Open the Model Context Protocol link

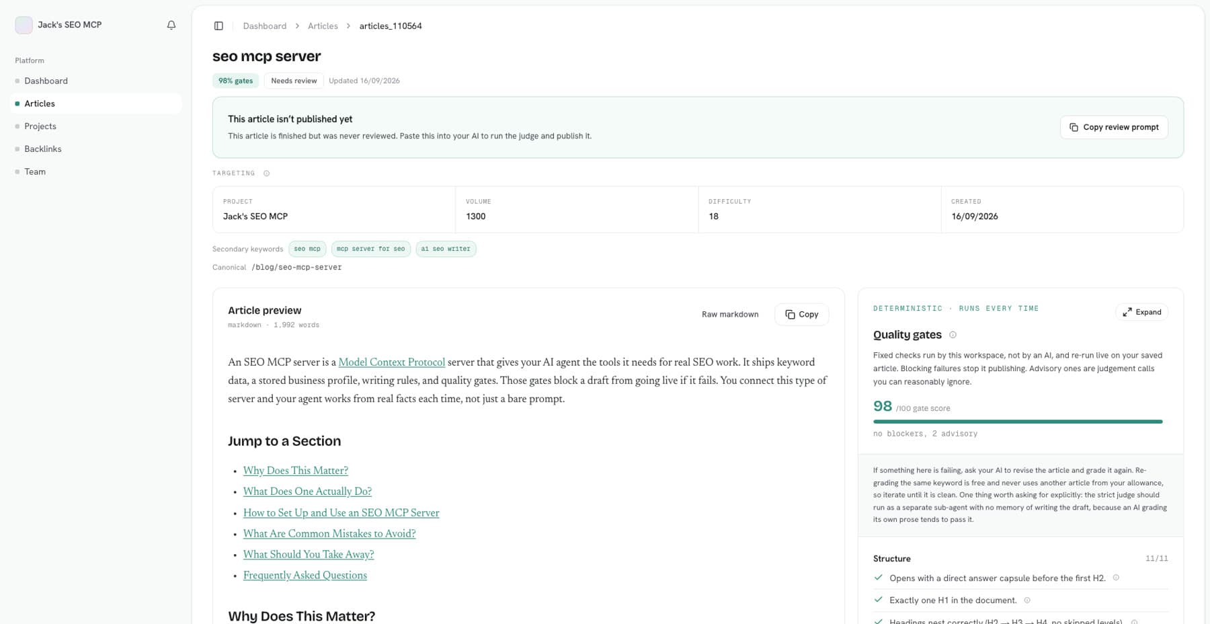(x=391, y=362)
